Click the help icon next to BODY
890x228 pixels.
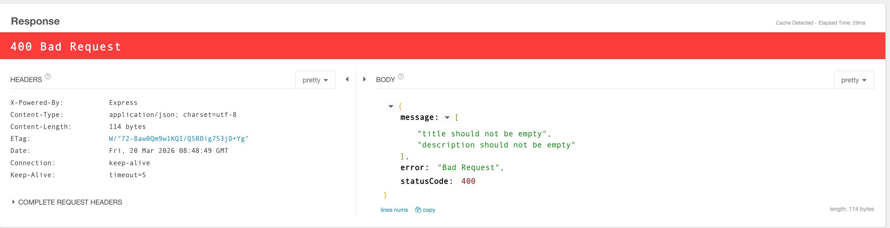click(x=401, y=76)
